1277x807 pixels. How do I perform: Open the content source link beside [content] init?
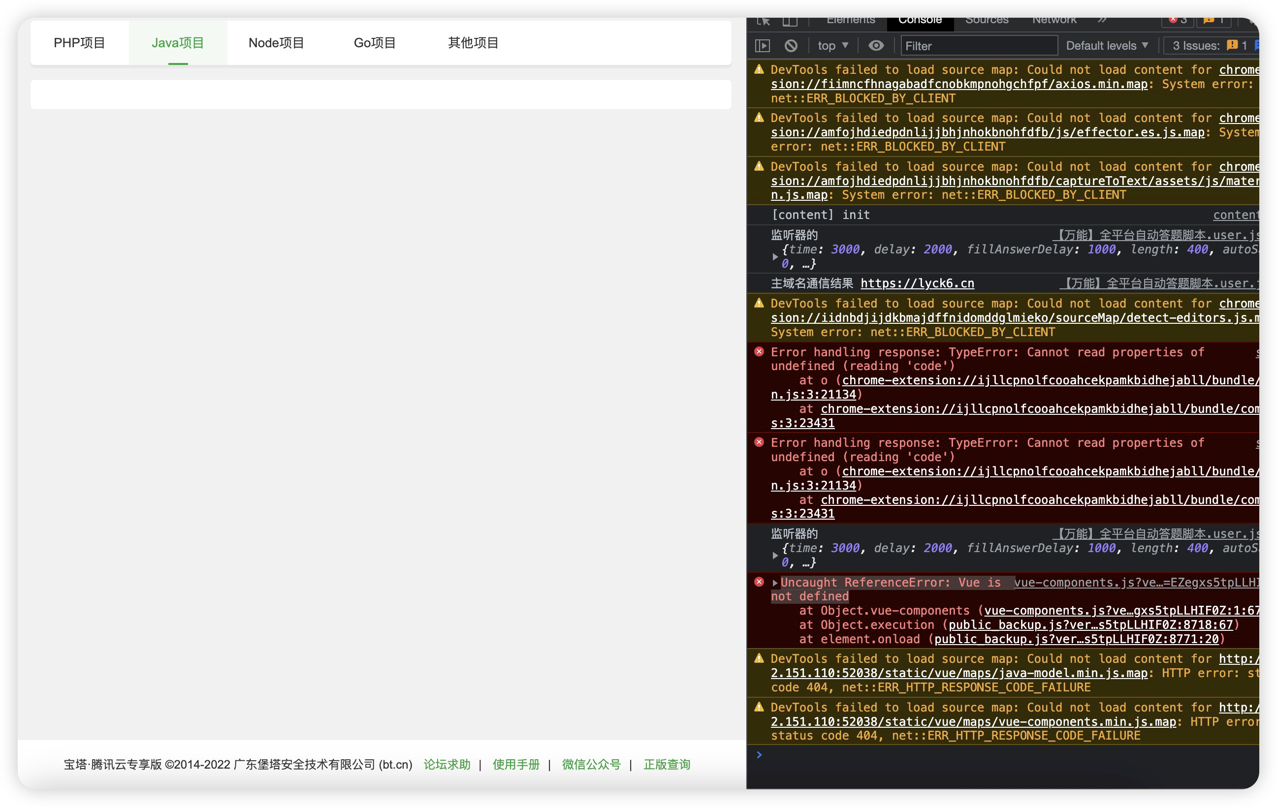tap(1236, 215)
